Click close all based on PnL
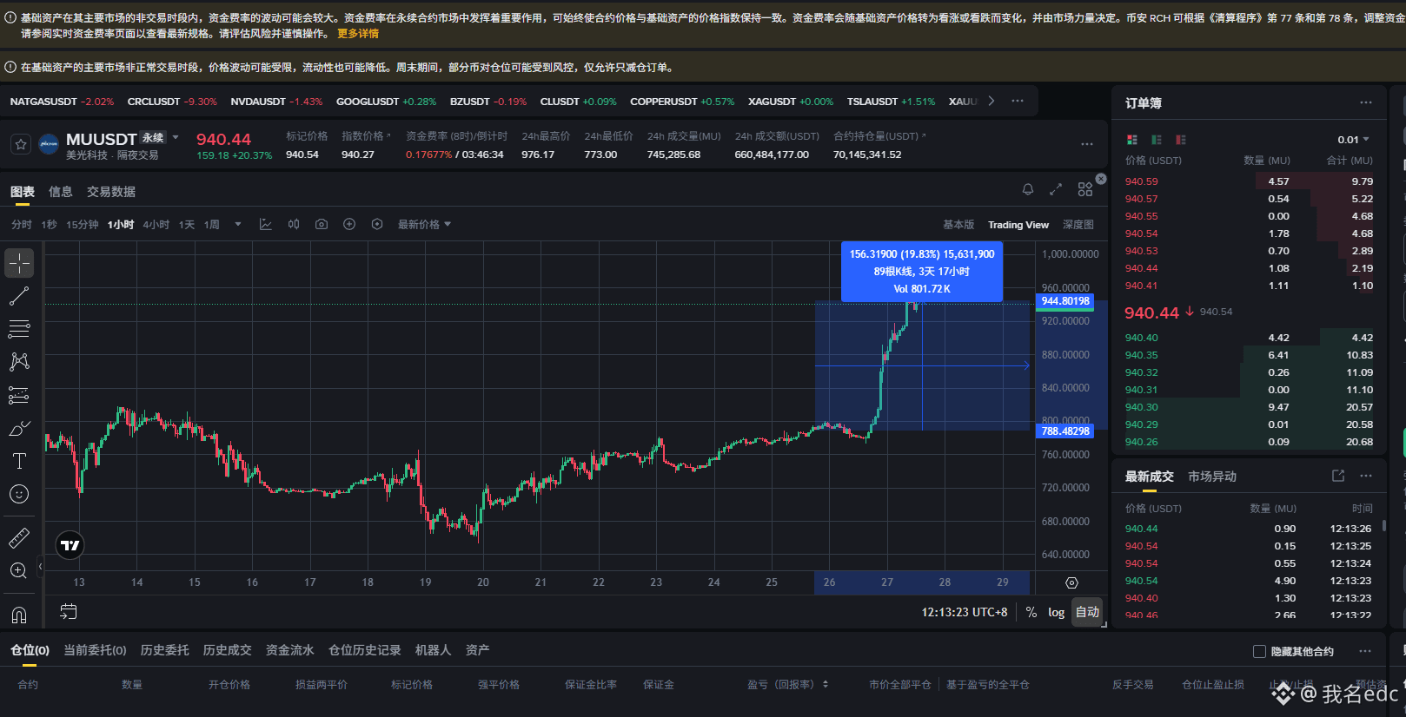1406x717 pixels. 988,685
